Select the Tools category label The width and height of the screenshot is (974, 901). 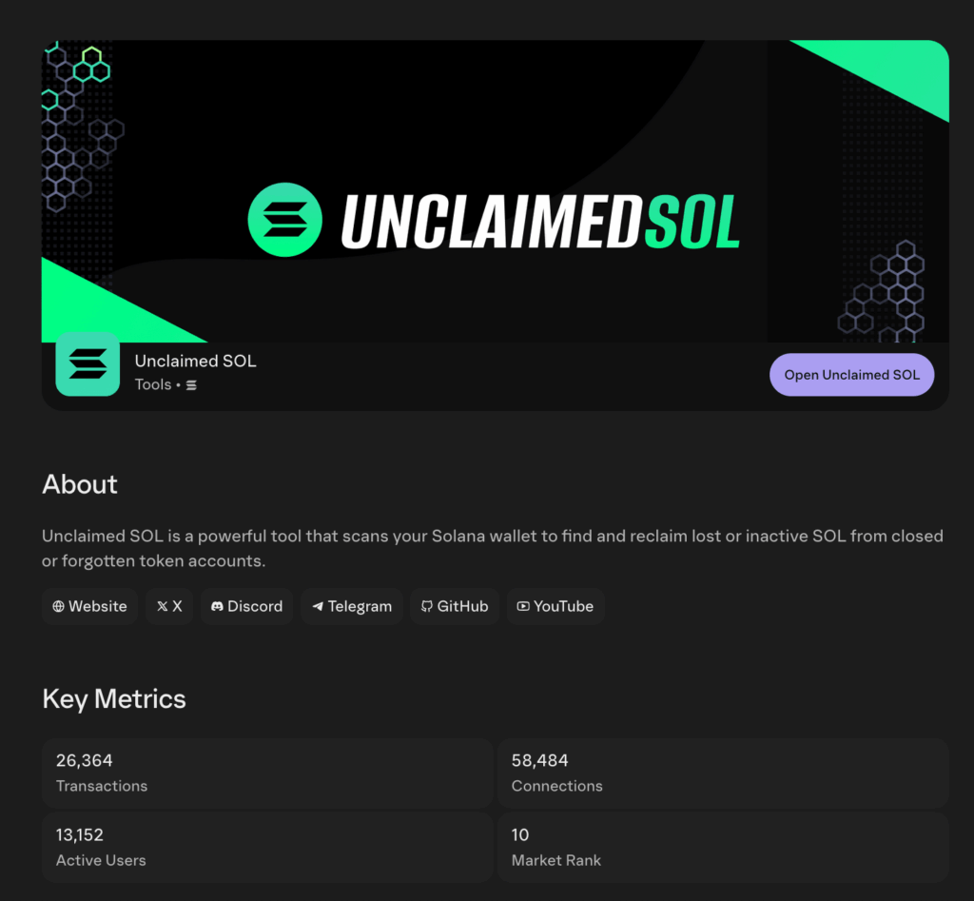pyautogui.click(x=153, y=384)
